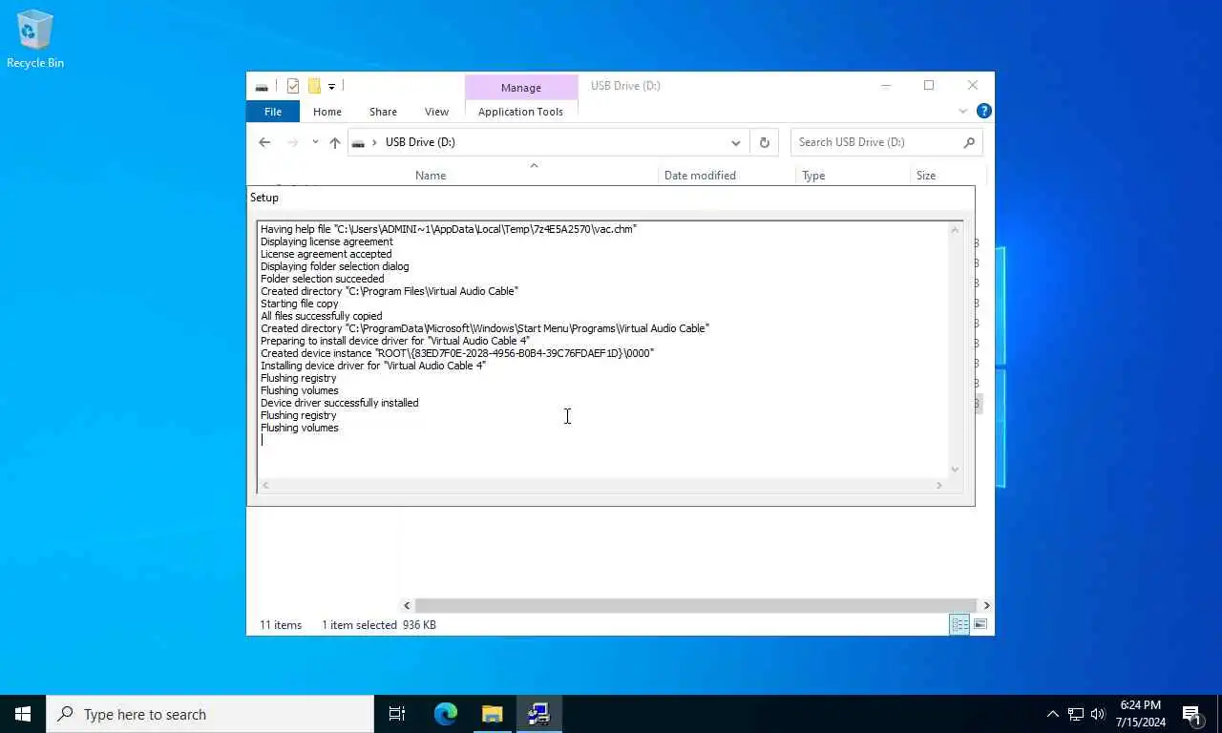Open the Application Tools tab
Viewport: 1222px width, 733px height.
(x=520, y=112)
